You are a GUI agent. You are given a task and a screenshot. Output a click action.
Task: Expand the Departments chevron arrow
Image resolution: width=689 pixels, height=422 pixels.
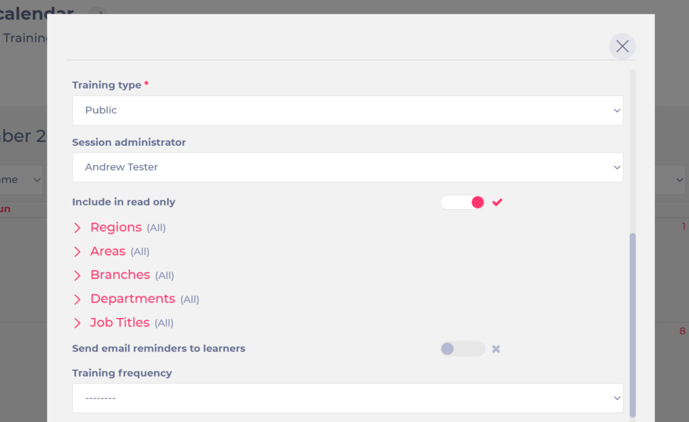[x=77, y=299]
